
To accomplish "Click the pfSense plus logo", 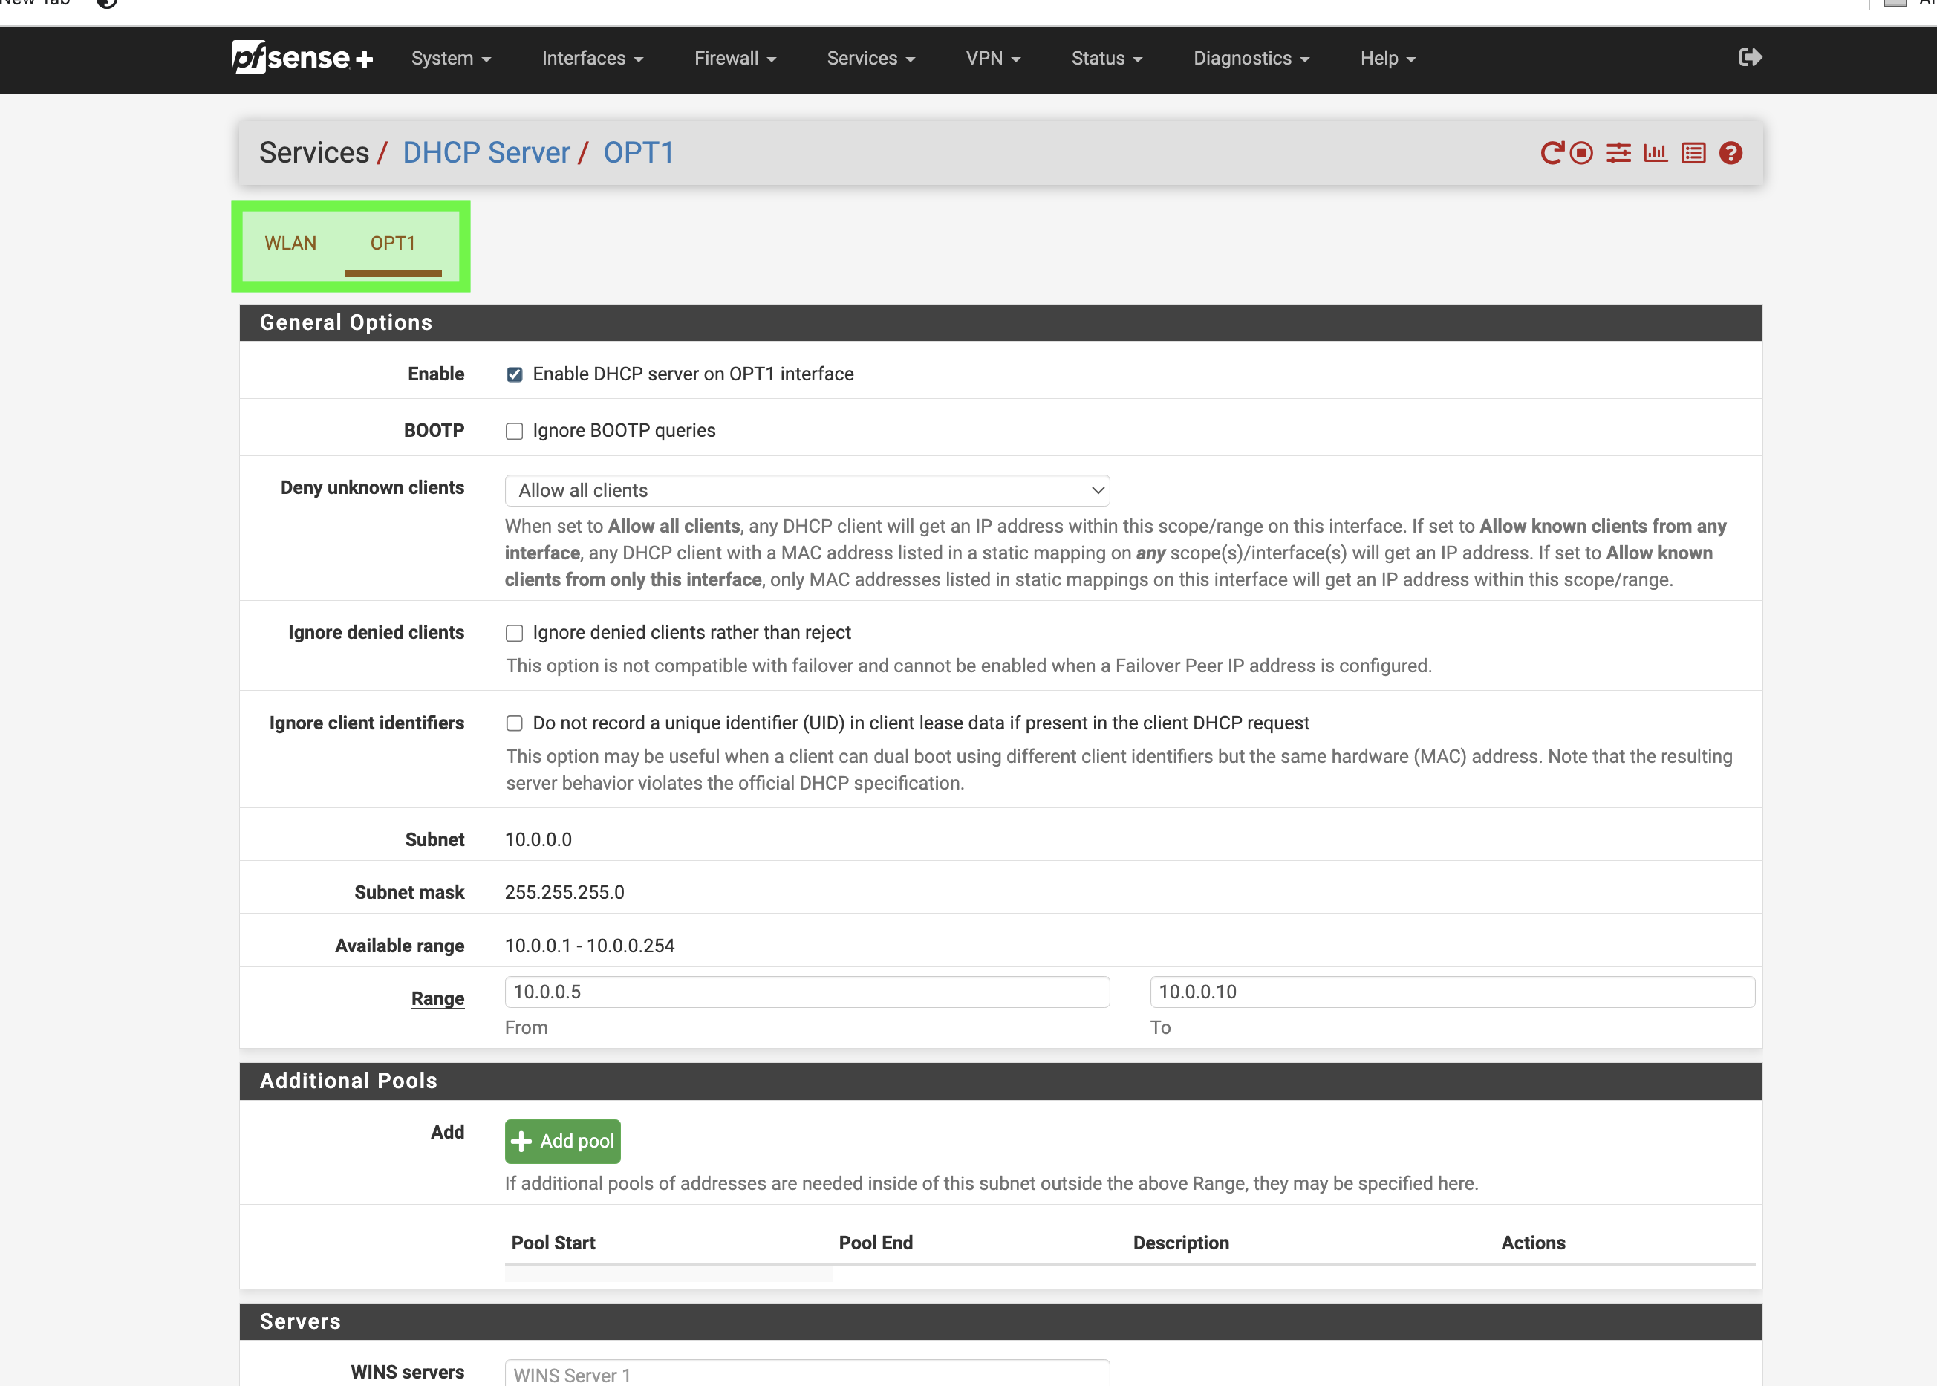I will click(x=302, y=57).
